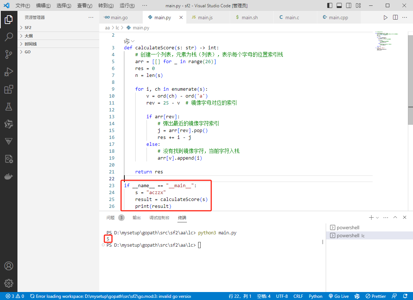Close the terminal panel
Viewport: 413px width, 300px height.
405,217
